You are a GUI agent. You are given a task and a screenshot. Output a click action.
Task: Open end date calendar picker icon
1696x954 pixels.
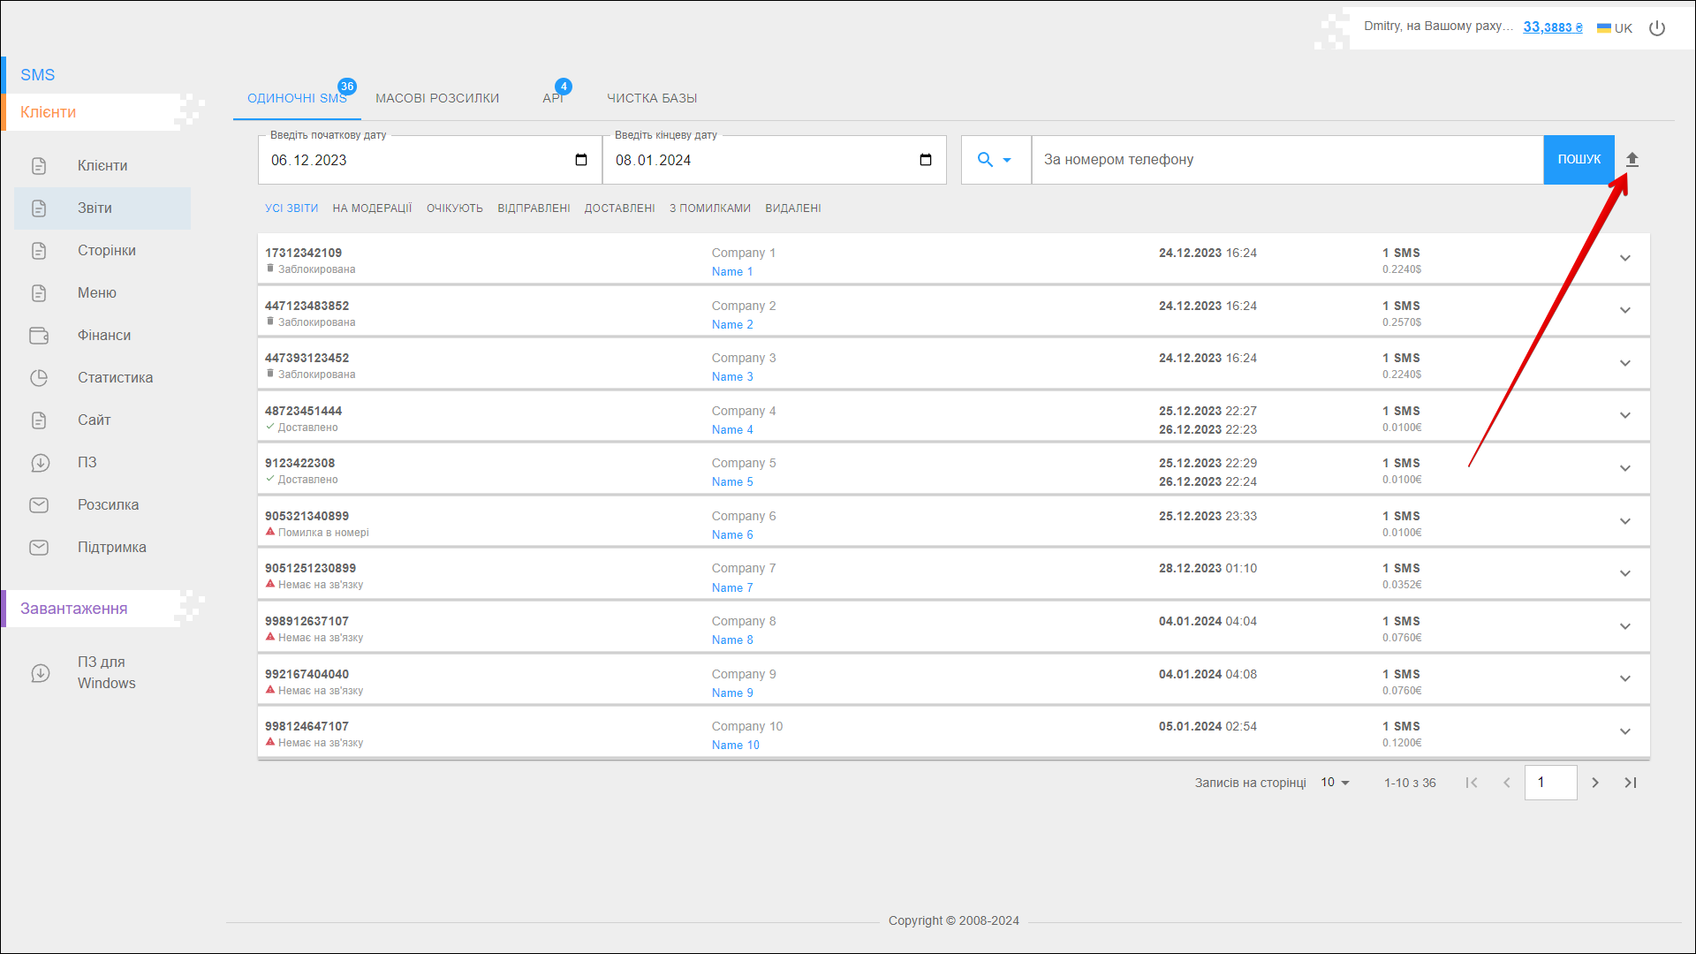[x=925, y=160]
